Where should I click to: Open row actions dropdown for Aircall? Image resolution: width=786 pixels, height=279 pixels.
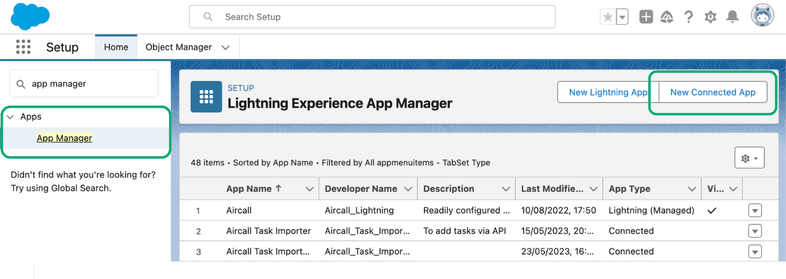pos(755,210)
